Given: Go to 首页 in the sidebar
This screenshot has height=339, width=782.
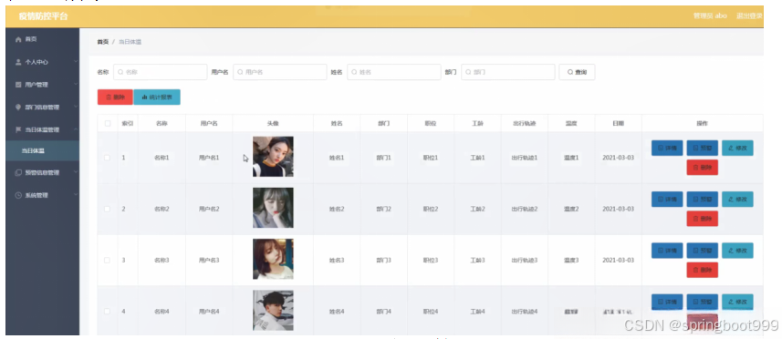Looking at the screenshot, I should tap(42, 39).
